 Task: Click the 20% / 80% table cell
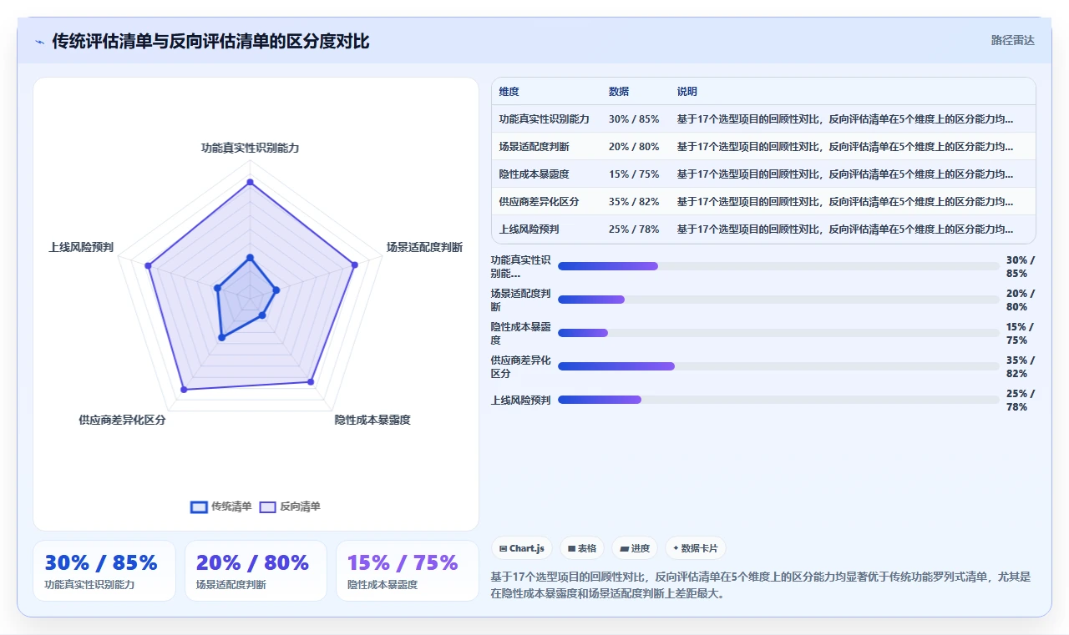tap(634, 147)
